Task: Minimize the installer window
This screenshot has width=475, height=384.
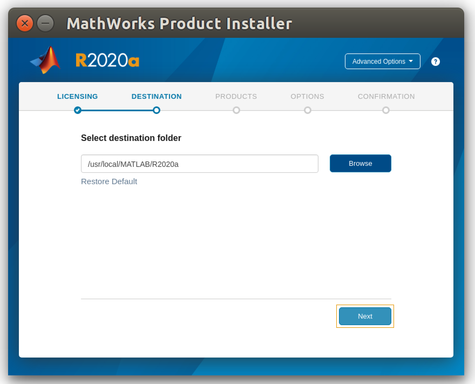Action: coord(45,23)
